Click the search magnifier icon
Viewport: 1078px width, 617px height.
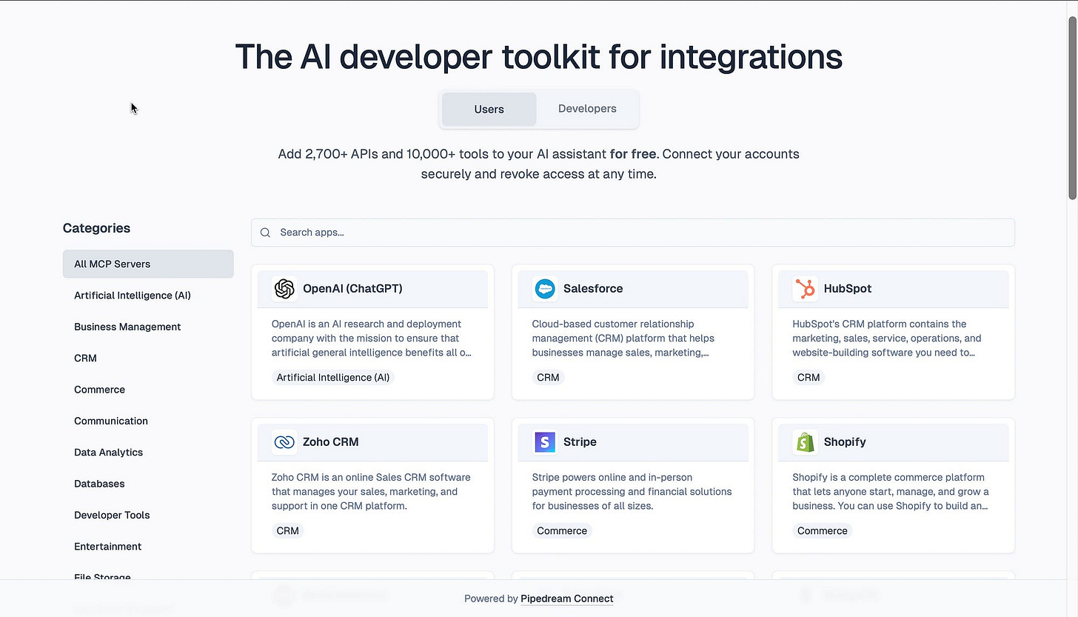[265, 233]
